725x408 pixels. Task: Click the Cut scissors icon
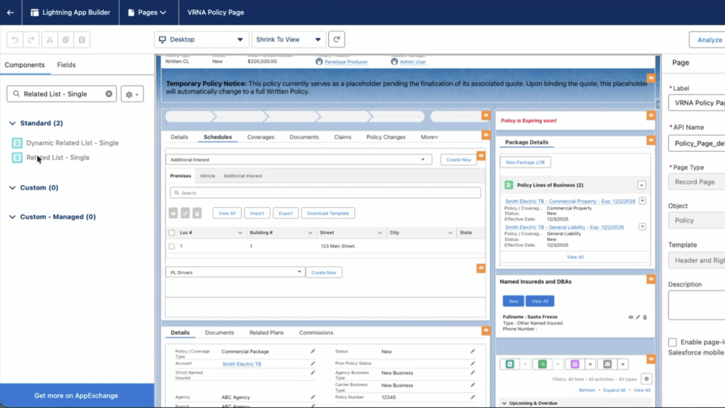49,40
